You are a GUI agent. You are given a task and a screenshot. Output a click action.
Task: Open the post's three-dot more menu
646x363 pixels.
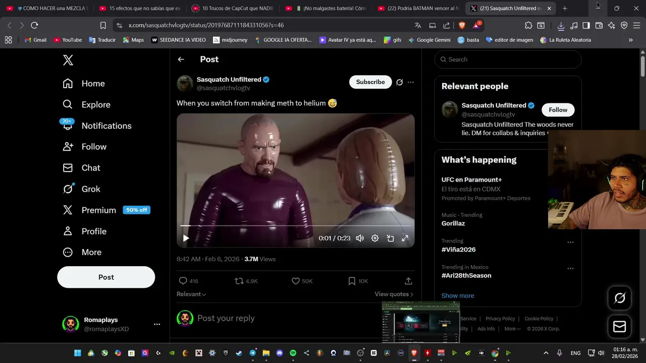411,82
